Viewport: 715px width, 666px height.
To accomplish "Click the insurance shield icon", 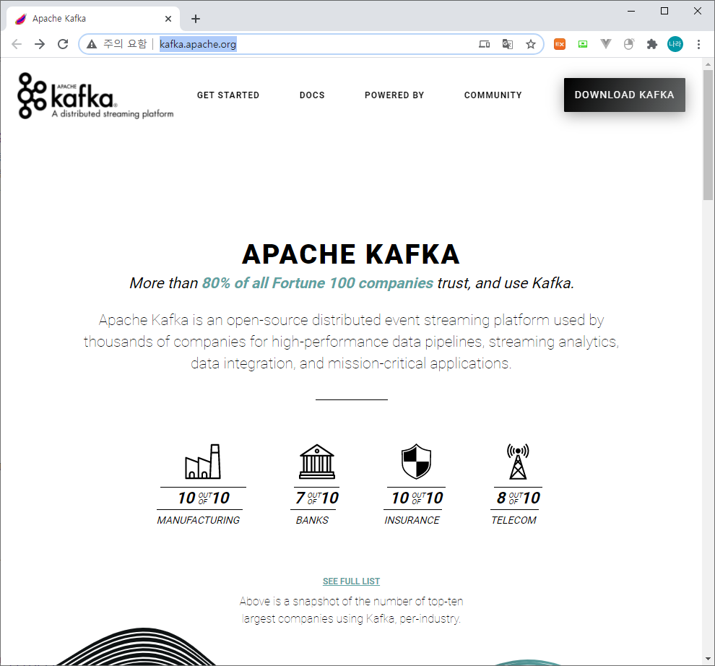I will tap(416, 461).
